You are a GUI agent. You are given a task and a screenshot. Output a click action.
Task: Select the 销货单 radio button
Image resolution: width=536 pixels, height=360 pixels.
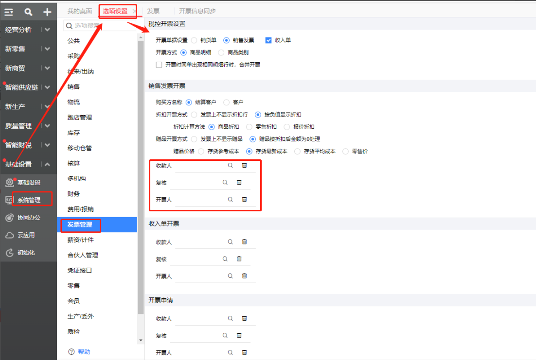pos(194,40)
